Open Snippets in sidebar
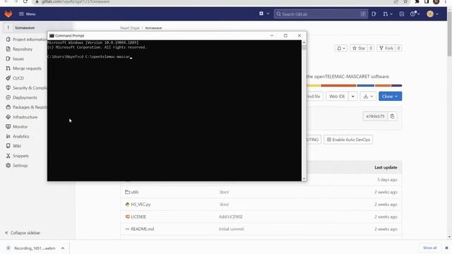This screenshot has height=254, width=452. coord(20,156)
